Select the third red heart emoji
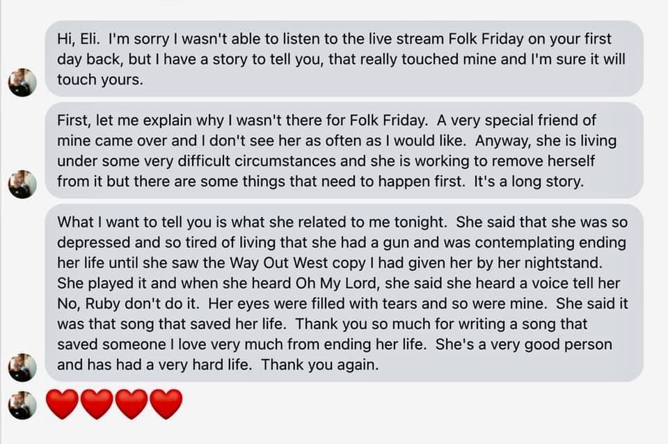This screenshot has height=444, width=668. click(x=132, y=404)
